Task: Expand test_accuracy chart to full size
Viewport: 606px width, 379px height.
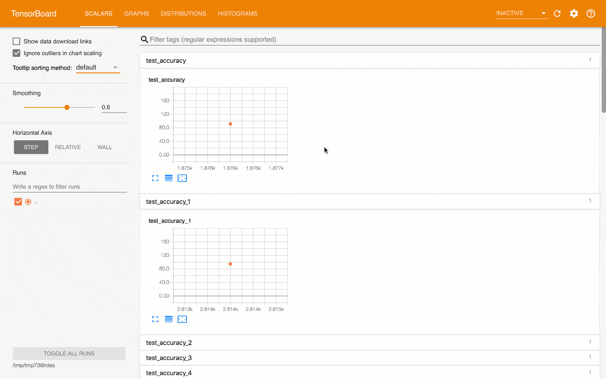Action: [155, 178]
